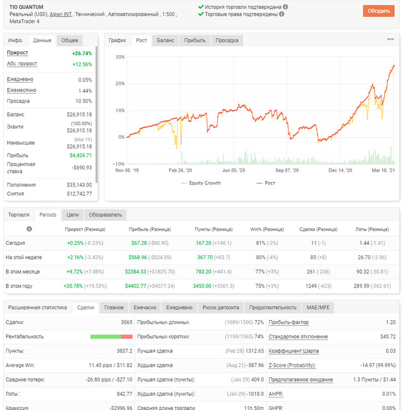Image resolution: width=403 pixels, height=410 pixels.
Task: Switch to the Инфо. tab
Action: 15,40
